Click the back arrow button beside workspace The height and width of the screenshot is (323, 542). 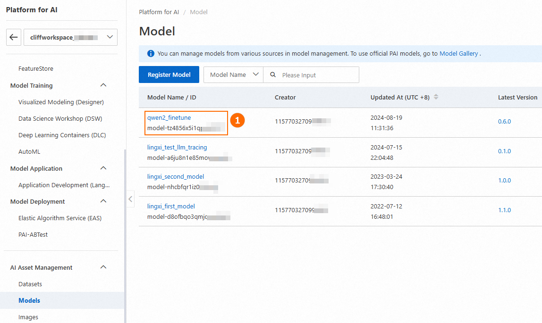pos(14,37)
